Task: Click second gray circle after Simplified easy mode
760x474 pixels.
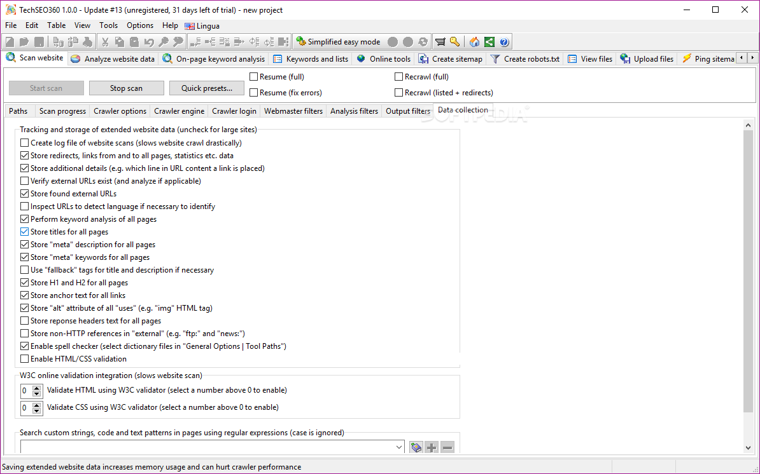Action: pos(408,42)
